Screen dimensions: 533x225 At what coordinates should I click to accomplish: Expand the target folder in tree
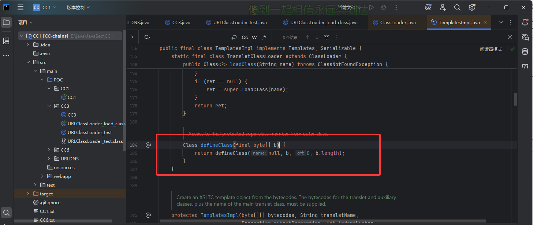click(28, 194)
